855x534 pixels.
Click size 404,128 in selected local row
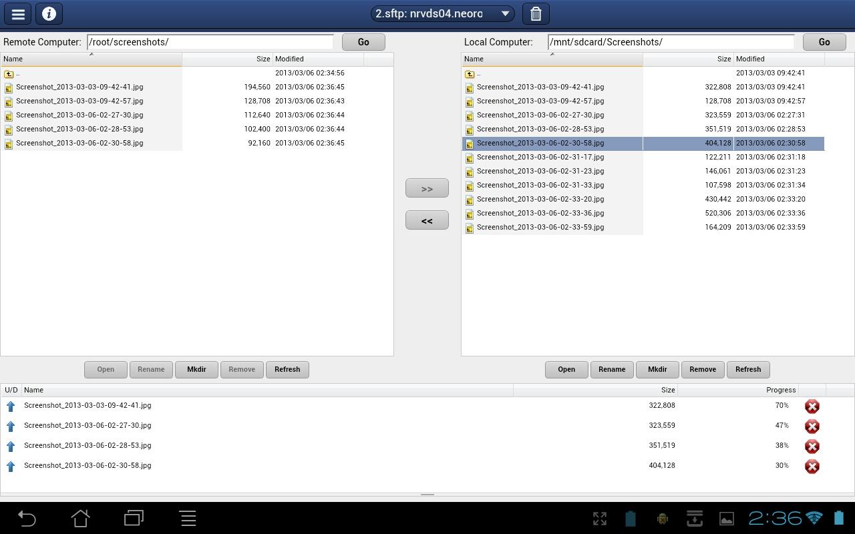coord(717,143)
